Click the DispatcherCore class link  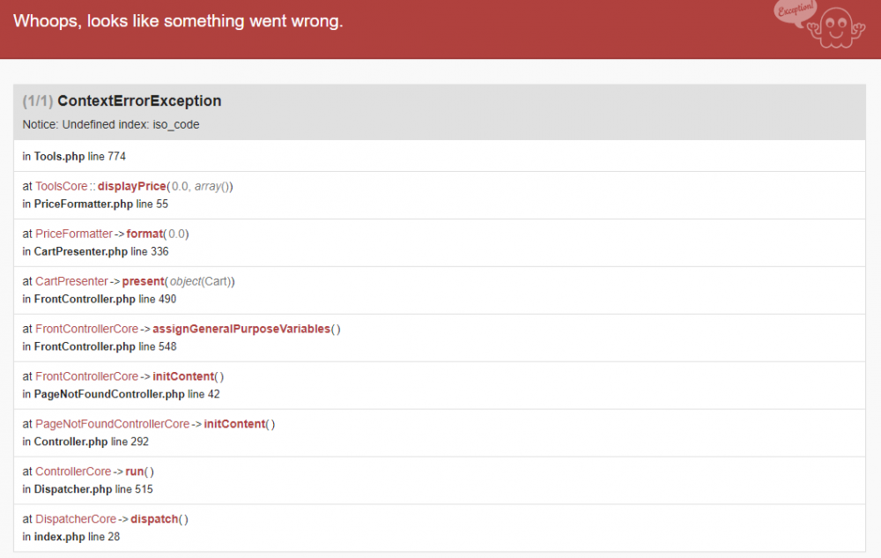click(x=76, y=519)
